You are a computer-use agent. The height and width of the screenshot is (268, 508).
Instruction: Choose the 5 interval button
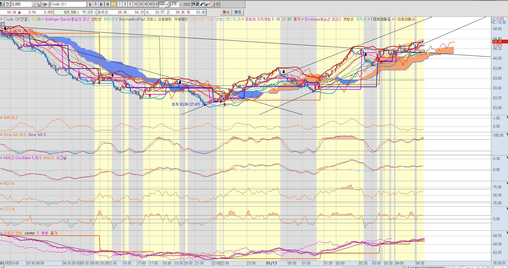[x=130, y=4]
